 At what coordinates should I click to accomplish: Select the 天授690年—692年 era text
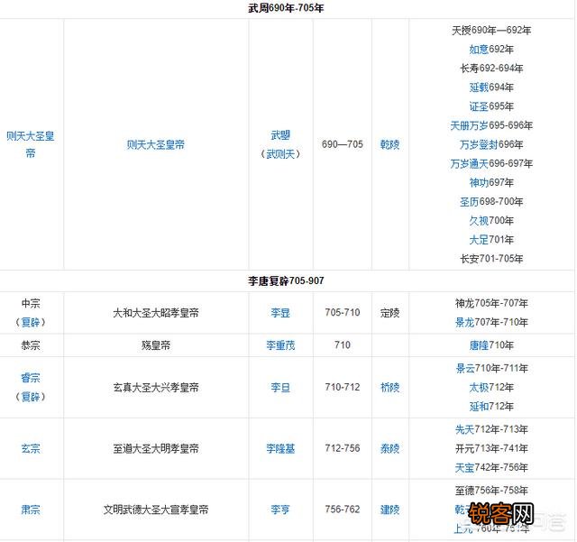pos(491,30)
